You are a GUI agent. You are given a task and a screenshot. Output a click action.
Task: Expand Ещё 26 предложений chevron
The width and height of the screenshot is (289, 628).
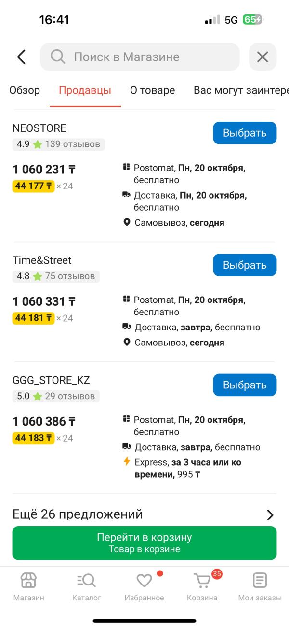(x=270, y=514)
